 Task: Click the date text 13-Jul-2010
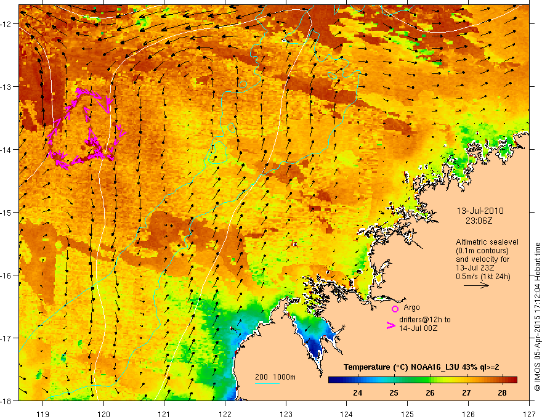480,211
